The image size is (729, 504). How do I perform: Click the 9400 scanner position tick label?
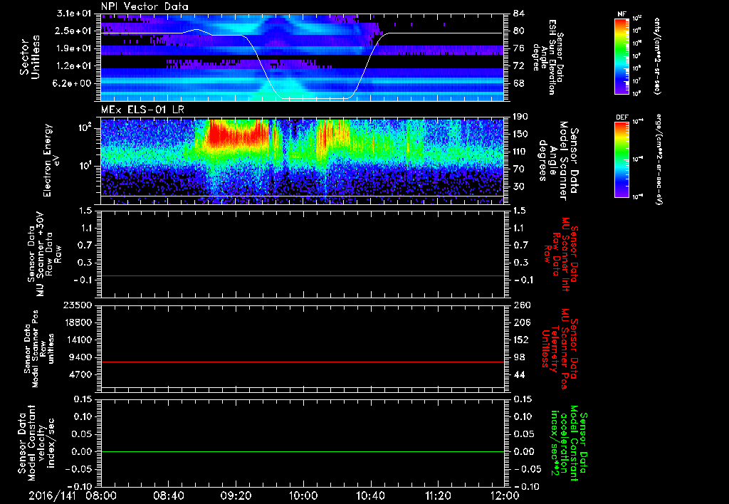pyautogui.click(x=81, y=357)
